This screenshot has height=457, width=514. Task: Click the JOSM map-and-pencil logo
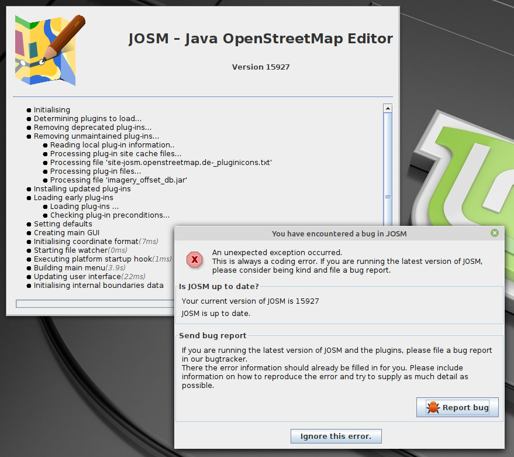[x=49, y=50]
